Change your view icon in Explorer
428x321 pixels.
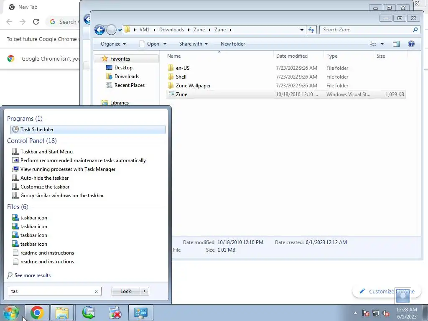point(373,43)
